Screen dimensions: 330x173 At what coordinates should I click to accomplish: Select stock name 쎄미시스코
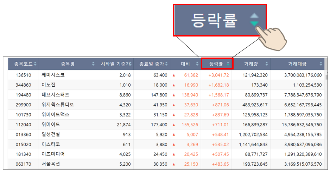(53, 75)
